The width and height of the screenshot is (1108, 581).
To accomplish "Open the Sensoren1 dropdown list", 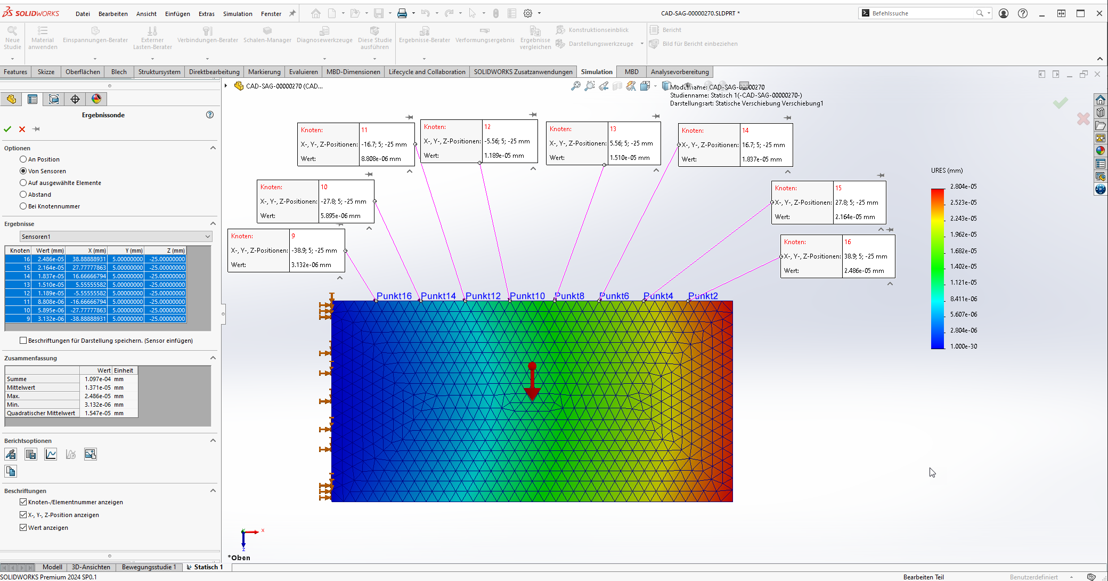I will [207, 237].
